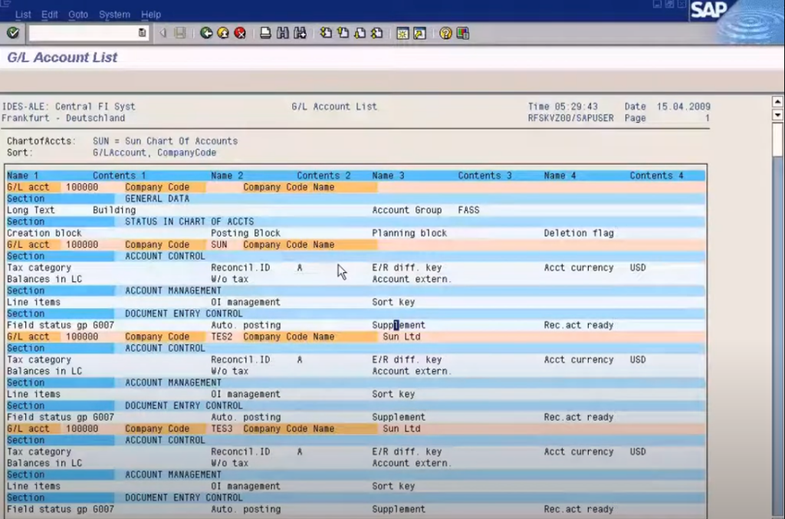This screenshot has width=785, height=519.
Task: Click the green Enter checkmark icon
Action: [x=13, y=33]
